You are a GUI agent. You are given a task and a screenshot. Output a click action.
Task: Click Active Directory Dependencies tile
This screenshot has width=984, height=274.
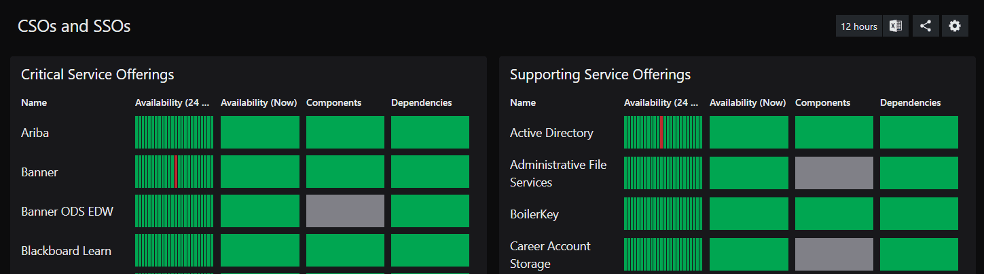click(919, 132)
